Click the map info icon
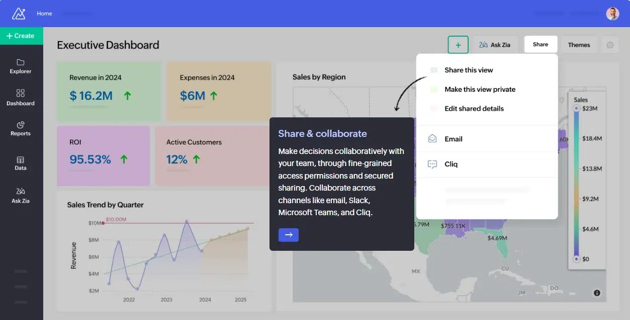The height and width of the screenshot is (320, 630). 597,293
